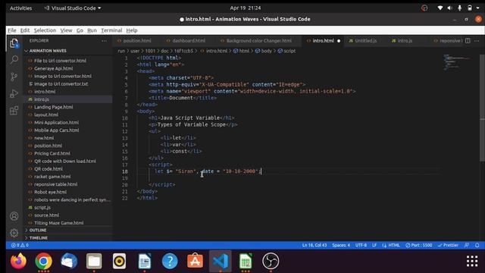Open File menu
The image size is (485, 273).
pyautogui.click(x=12, y=30)
